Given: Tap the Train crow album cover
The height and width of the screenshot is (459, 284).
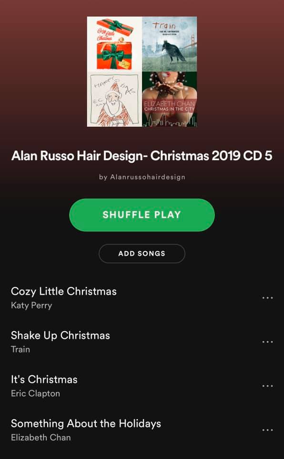Looking at the screenshot, I should [170, 44].
